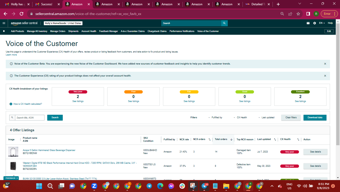Launch Microsoft Edge from the taskbar
This screenshot has width=340, height=192.
pyautogui.click(x=160, y=186)
